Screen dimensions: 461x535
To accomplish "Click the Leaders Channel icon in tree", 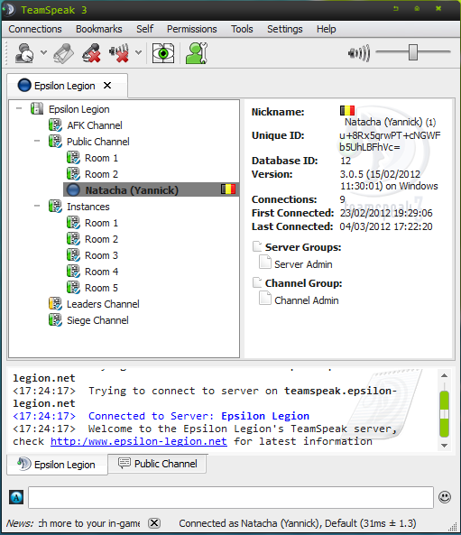I will point(55,304).
